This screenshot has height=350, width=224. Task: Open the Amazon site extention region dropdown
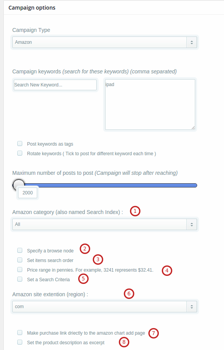tap(105, 307)
